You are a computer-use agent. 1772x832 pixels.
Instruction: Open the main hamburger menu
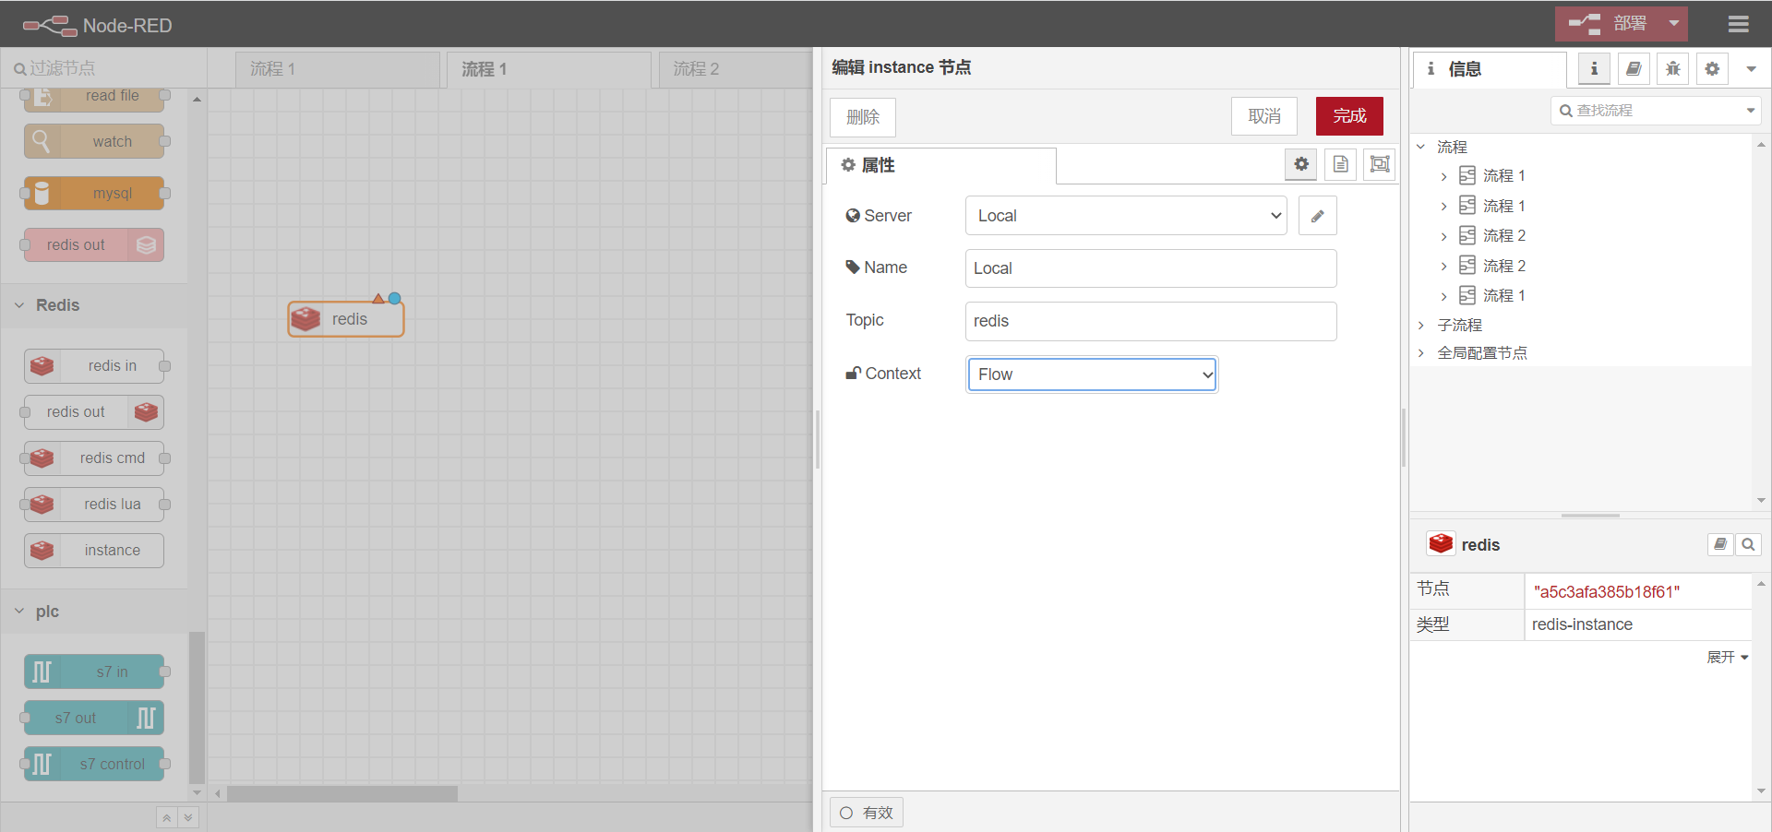click(x=1739, y=24)
